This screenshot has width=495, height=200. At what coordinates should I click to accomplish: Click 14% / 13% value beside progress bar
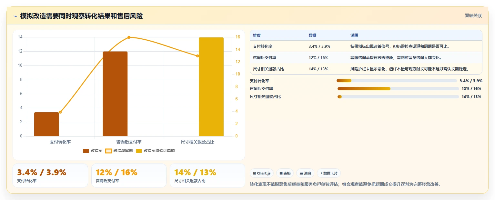coord(471,97)
